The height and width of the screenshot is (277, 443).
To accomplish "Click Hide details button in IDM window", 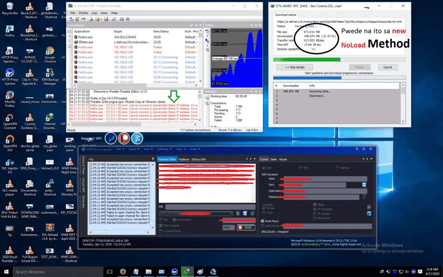I will click(295, 67).
